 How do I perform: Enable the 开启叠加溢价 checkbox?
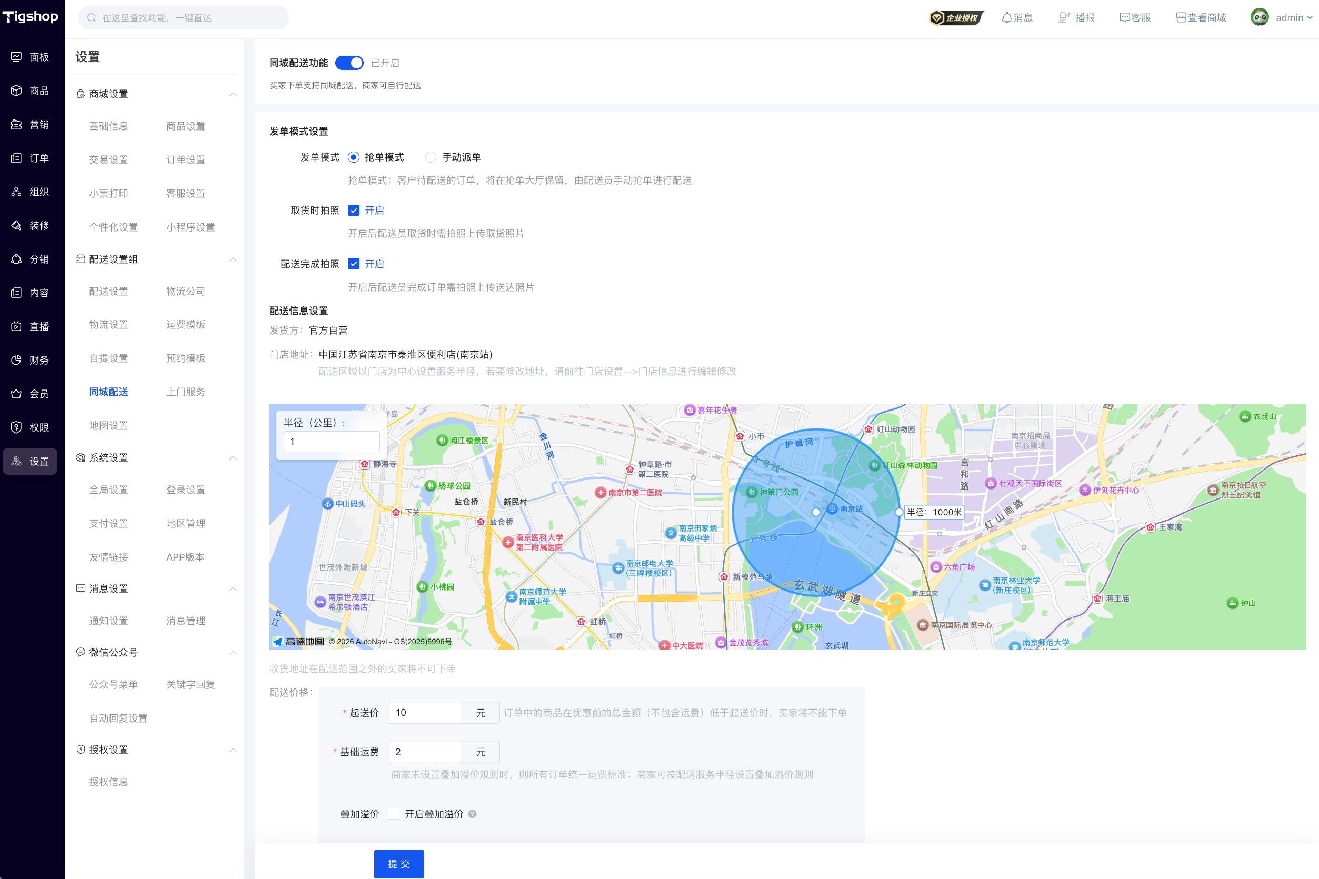point(394,813)
